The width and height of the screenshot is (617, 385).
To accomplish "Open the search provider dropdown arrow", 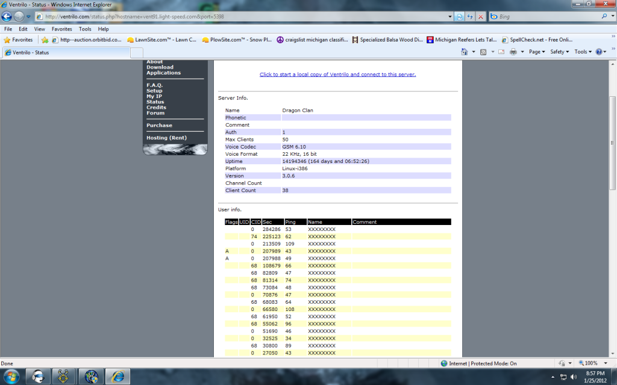I will coord(613,16).
